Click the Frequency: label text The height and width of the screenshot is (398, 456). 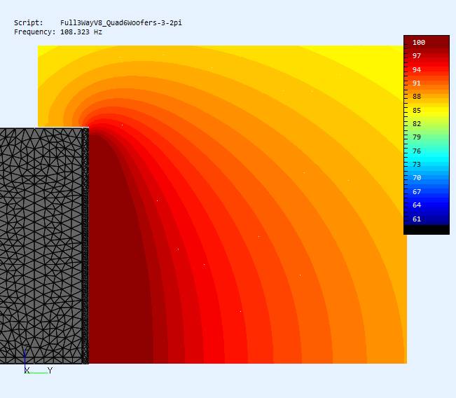click(x=34, y=32)
